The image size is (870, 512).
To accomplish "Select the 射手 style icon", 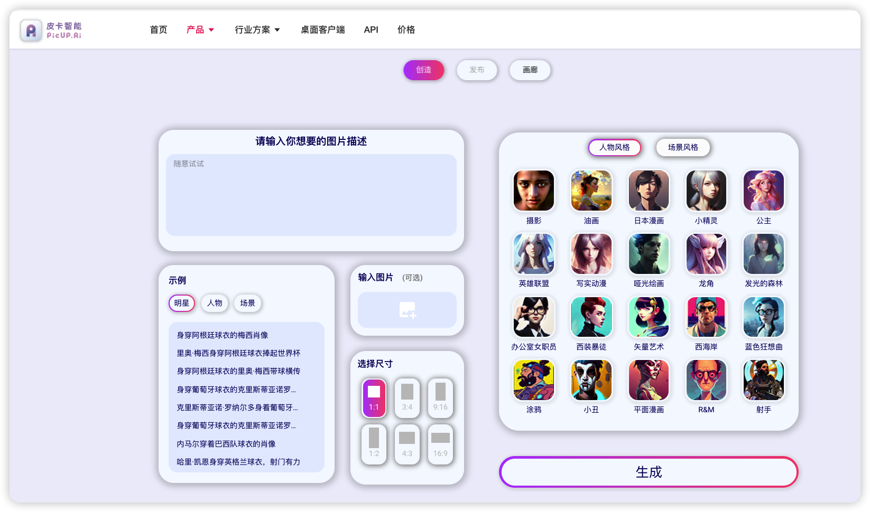I will (763, 380).
